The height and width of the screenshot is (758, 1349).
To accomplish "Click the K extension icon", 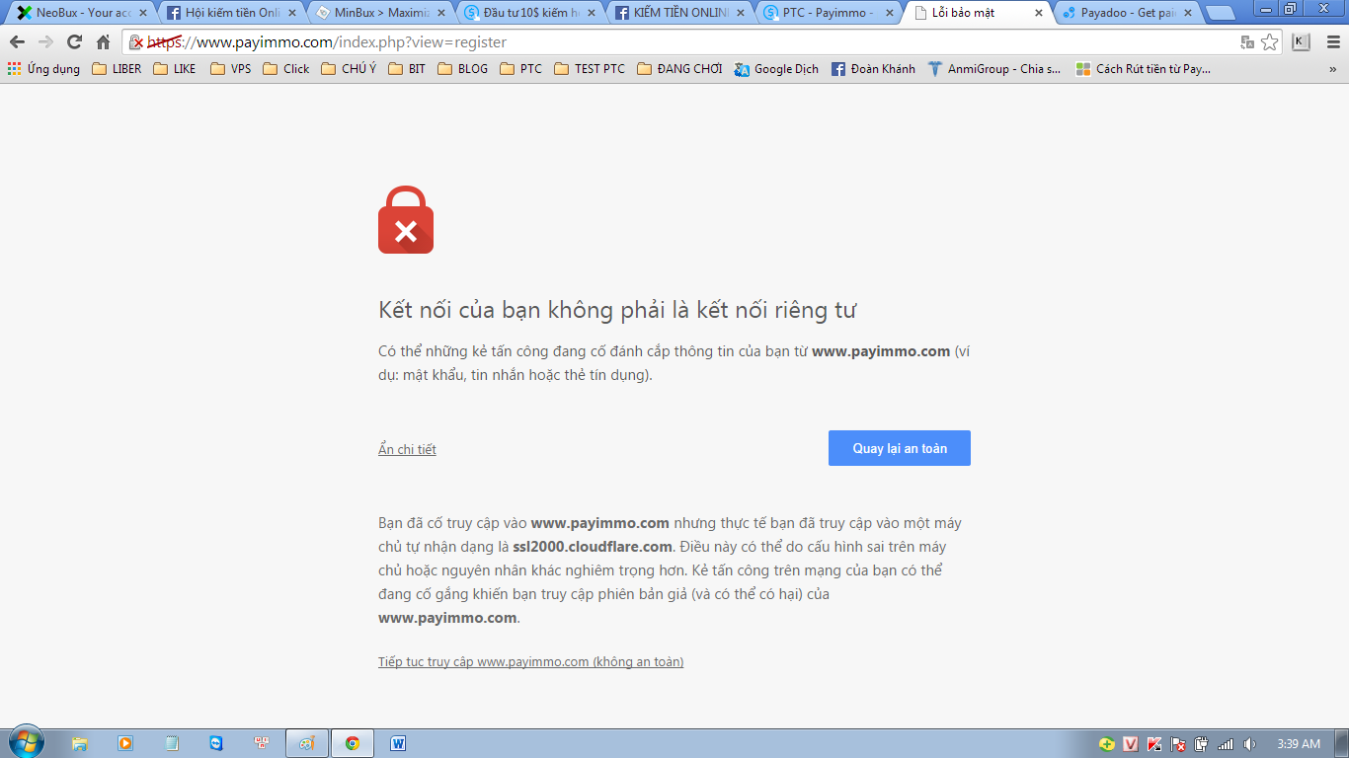I will click(x=1301, y=42).
